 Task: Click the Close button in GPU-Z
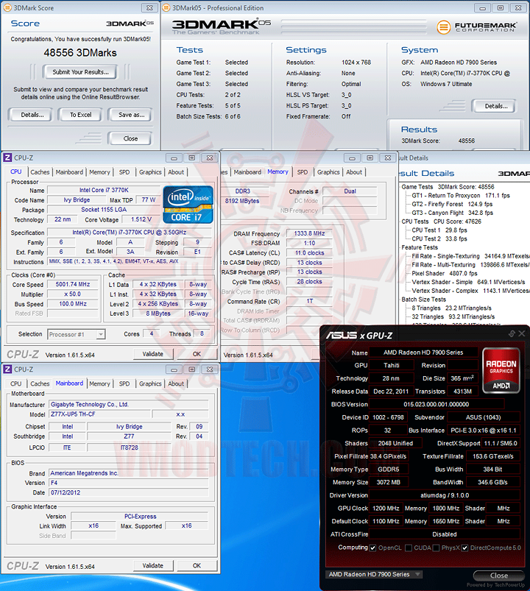498,576
